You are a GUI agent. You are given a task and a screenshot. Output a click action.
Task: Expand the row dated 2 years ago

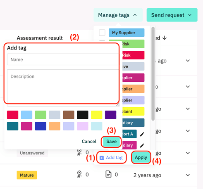point(188,175)
